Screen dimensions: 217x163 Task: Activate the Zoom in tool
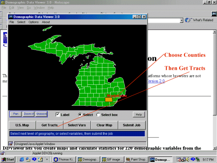[29, 114]
